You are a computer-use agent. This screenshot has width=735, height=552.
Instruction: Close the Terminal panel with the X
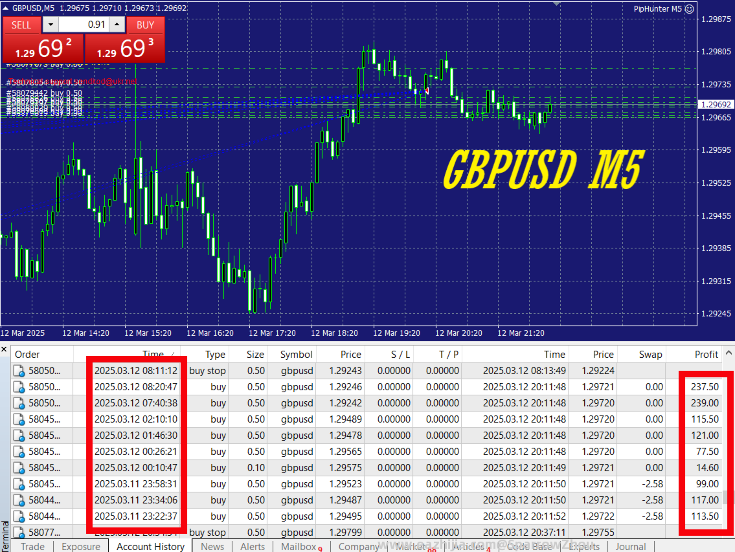tap(5, 349)
